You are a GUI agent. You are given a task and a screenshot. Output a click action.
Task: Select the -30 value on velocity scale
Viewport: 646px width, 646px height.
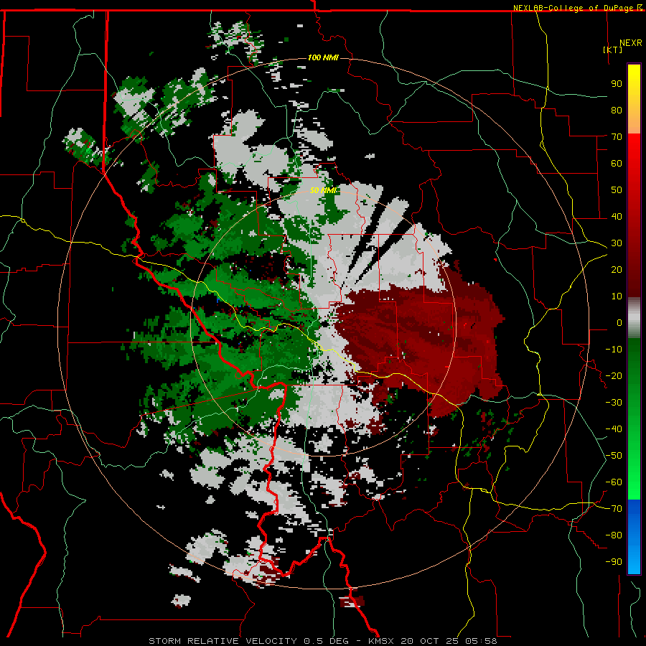pos(614,403)
